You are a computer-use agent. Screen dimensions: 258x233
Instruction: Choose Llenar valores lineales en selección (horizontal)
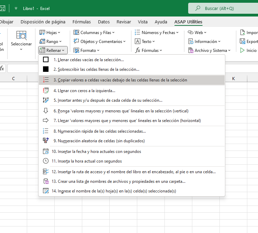tap(132, 121)
